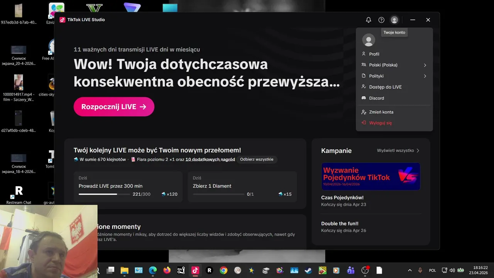Viewport: 494px width, 278px height.
Task: Click the TikTok LIVE Studio logo
Action: (x=63, y=20)
